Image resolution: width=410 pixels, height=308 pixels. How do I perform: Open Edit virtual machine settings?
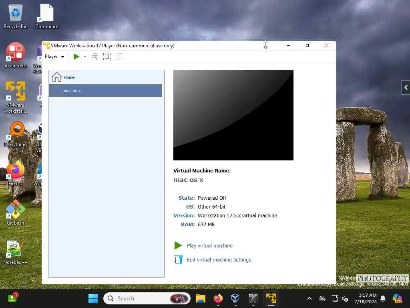(219, 260)
